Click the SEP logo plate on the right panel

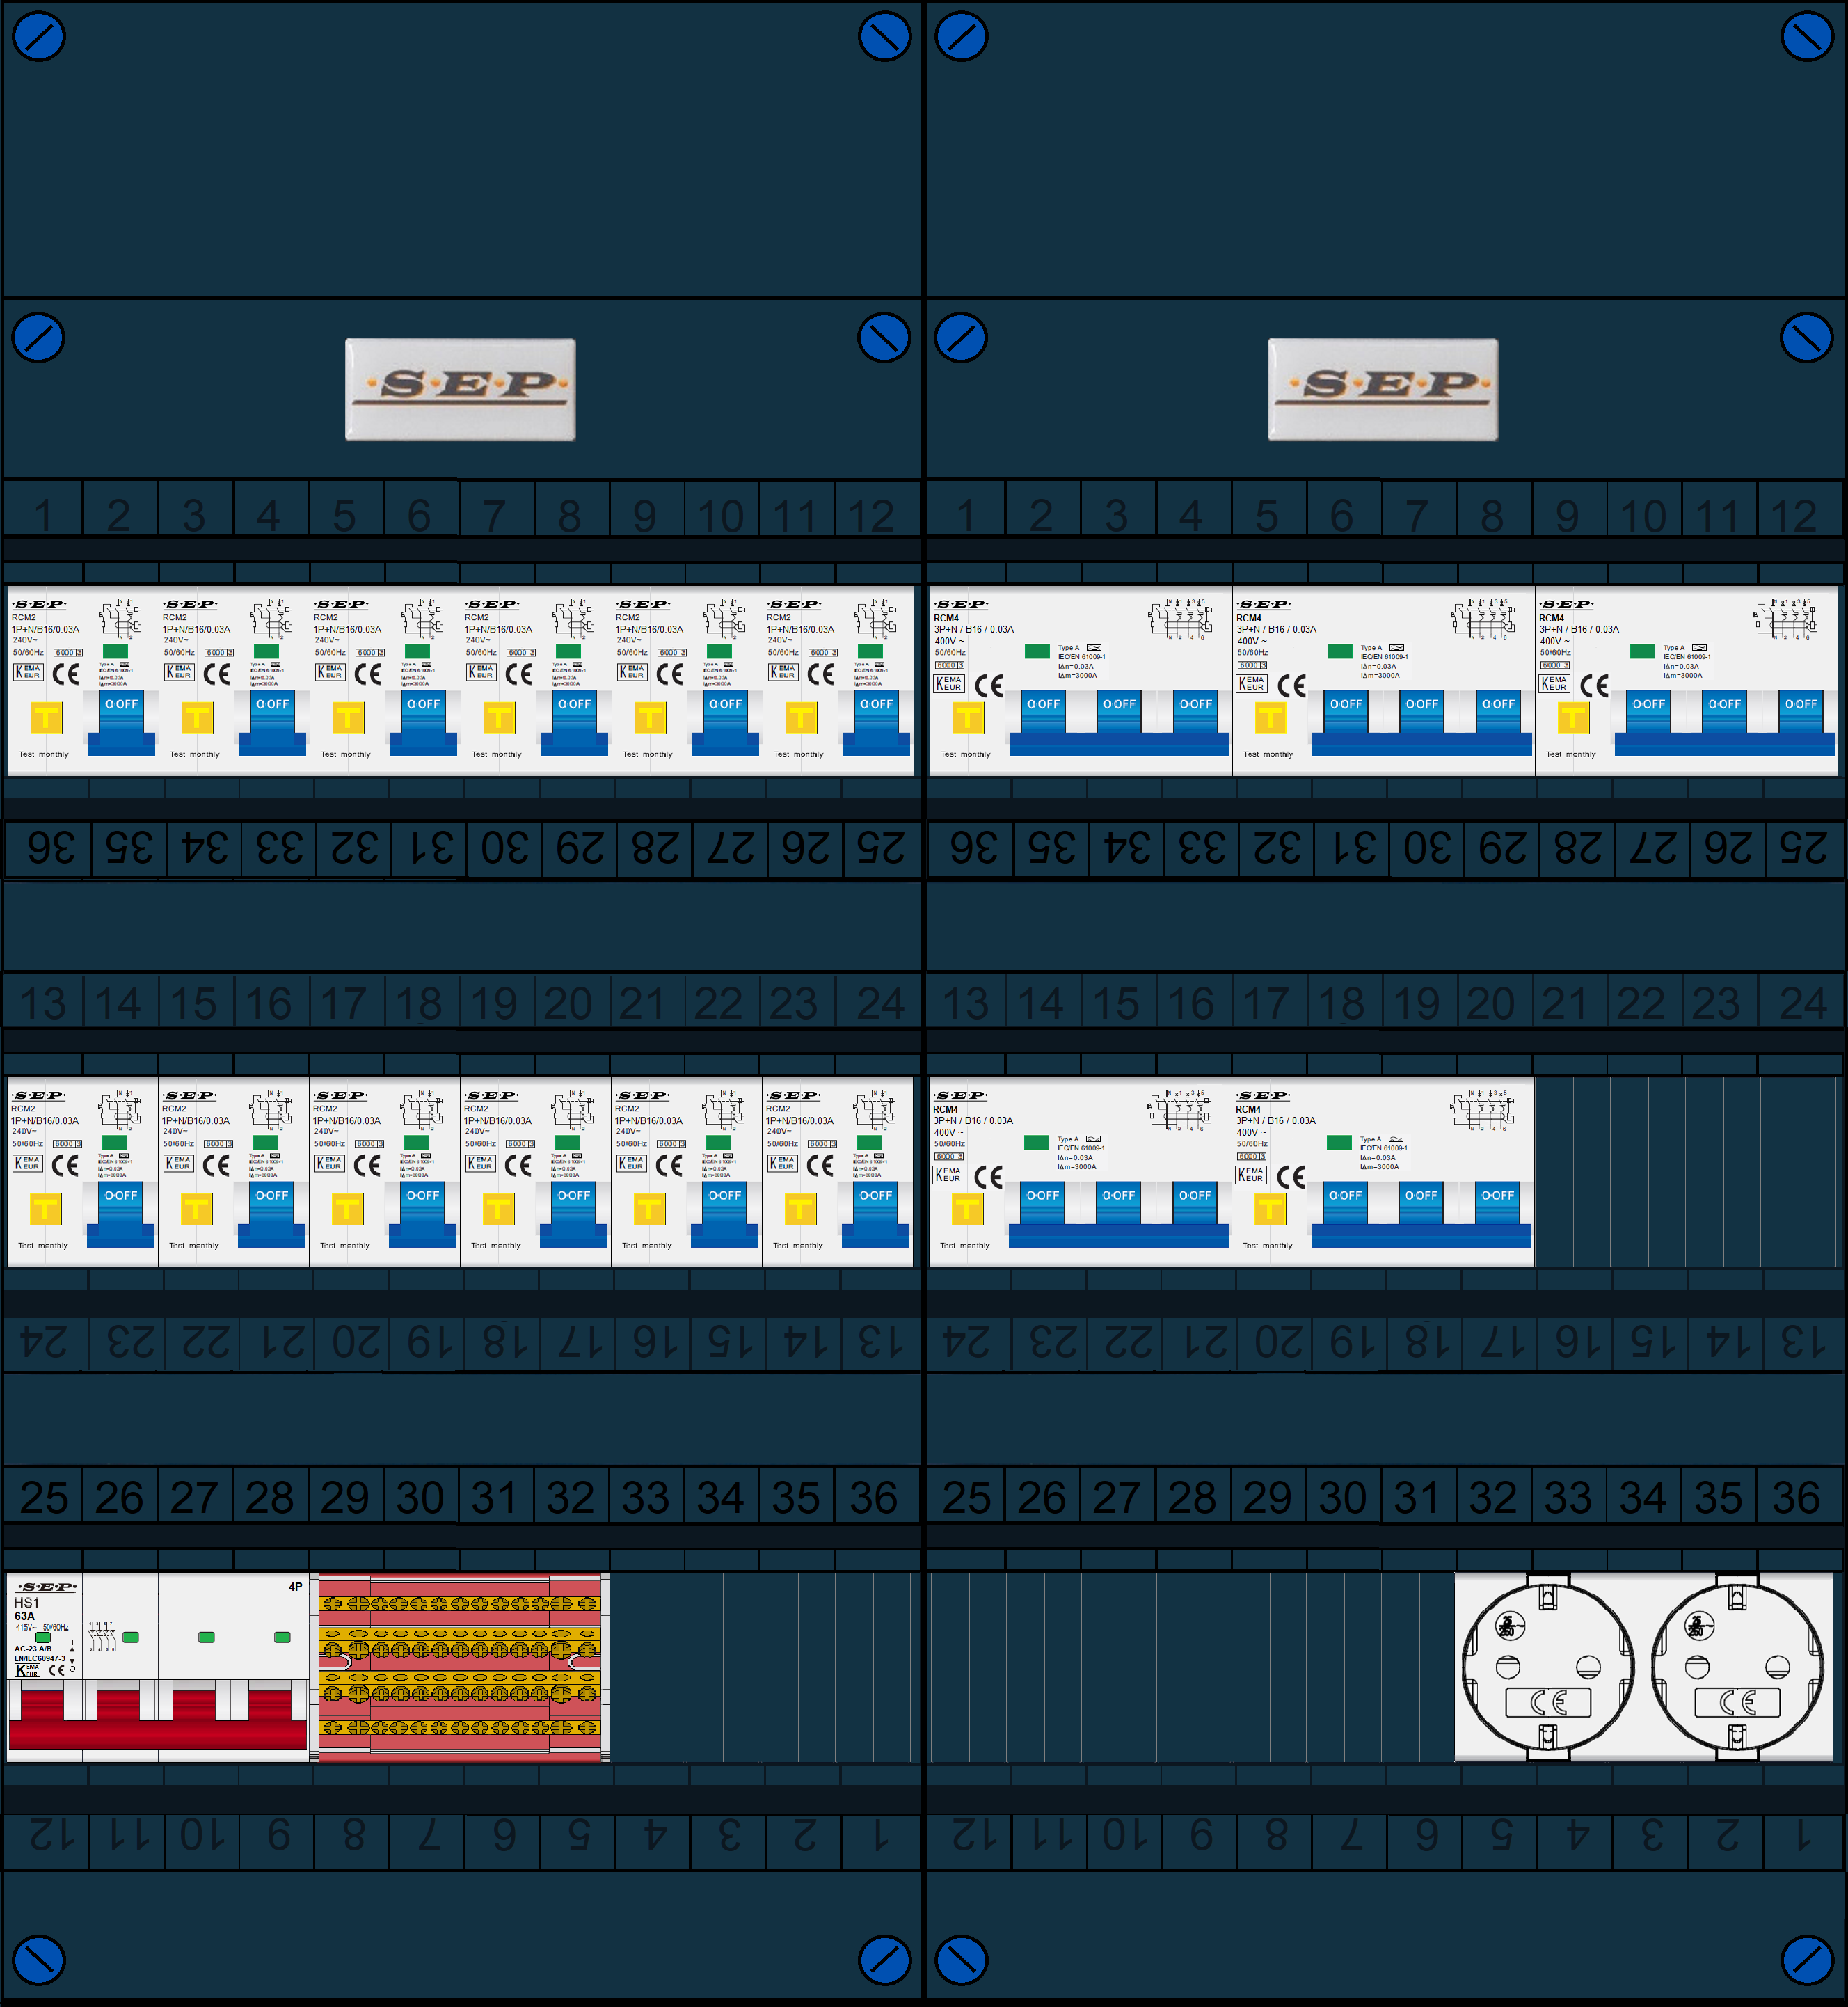tap(1383, 389)
